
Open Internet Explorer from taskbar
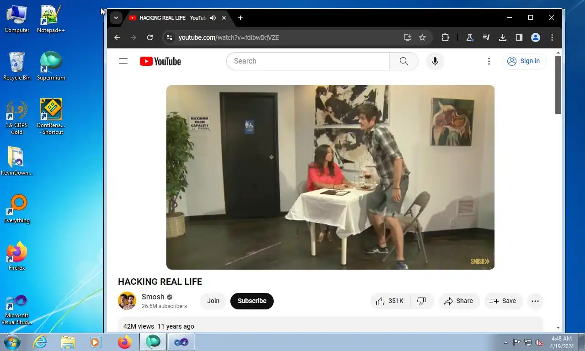40,342
